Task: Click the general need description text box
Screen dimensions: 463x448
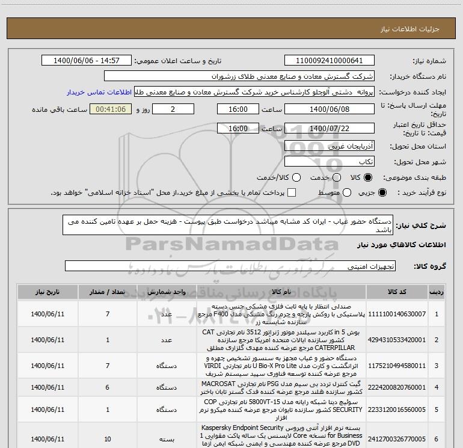Action: 228,225
